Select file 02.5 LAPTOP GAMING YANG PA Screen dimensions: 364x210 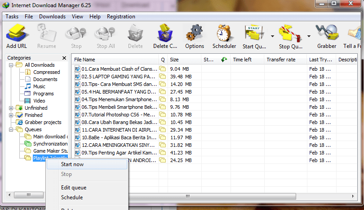tap(118, 77)
